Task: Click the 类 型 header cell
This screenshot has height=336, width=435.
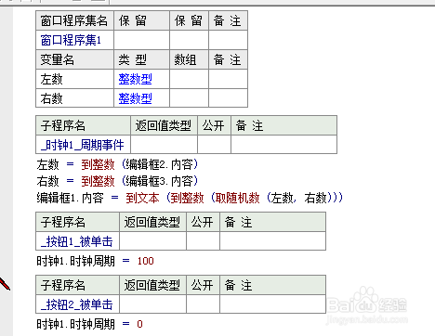Action: point(141,59)
